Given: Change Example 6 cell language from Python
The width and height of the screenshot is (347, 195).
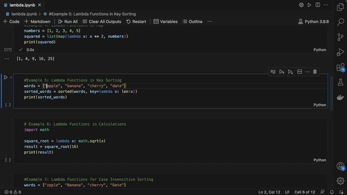Looking at the screenshot, I should point(319,160).
